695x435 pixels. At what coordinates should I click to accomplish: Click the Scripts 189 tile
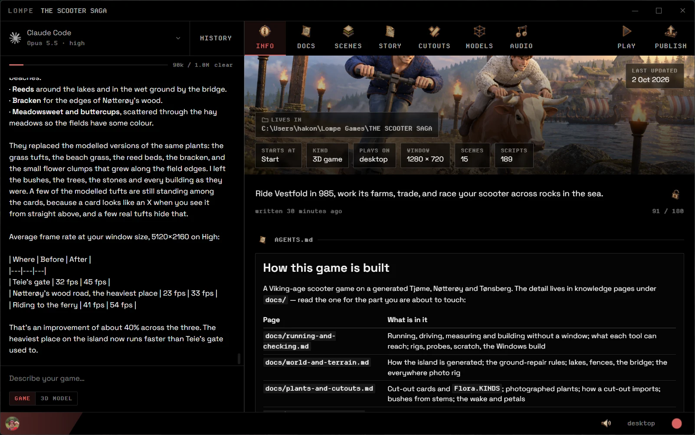coord(514,155)
